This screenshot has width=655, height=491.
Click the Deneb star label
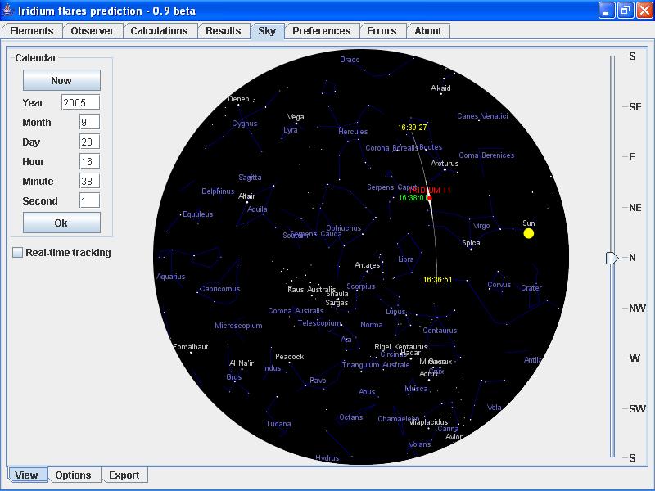[238, 99]
